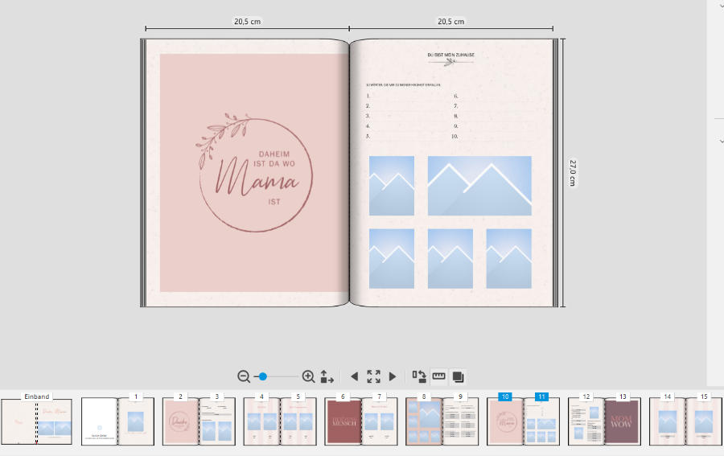
Task: Toggle the ruler measurements display
Action: pyautogui.click(x=438, y=376)
